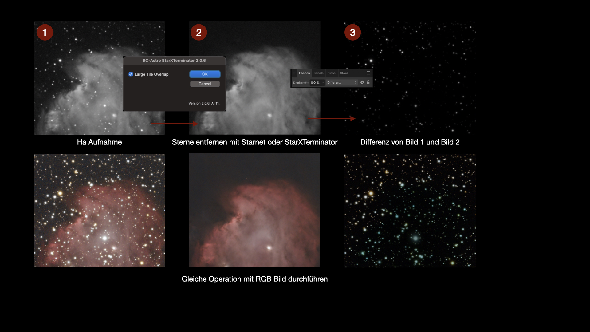590x332 pixels.
Task: Toggle the layer lock icon
Action: [368, 82]
